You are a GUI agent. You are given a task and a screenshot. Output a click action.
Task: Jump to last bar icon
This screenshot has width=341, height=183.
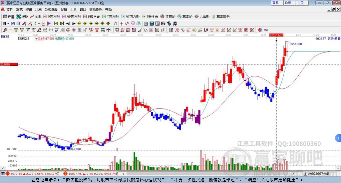[62, 24]
